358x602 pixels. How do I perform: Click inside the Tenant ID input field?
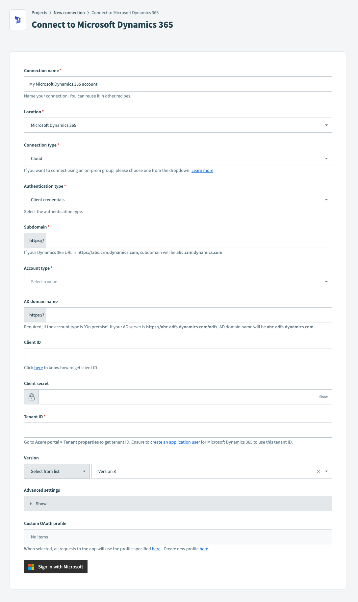click(x=178, y=430)
